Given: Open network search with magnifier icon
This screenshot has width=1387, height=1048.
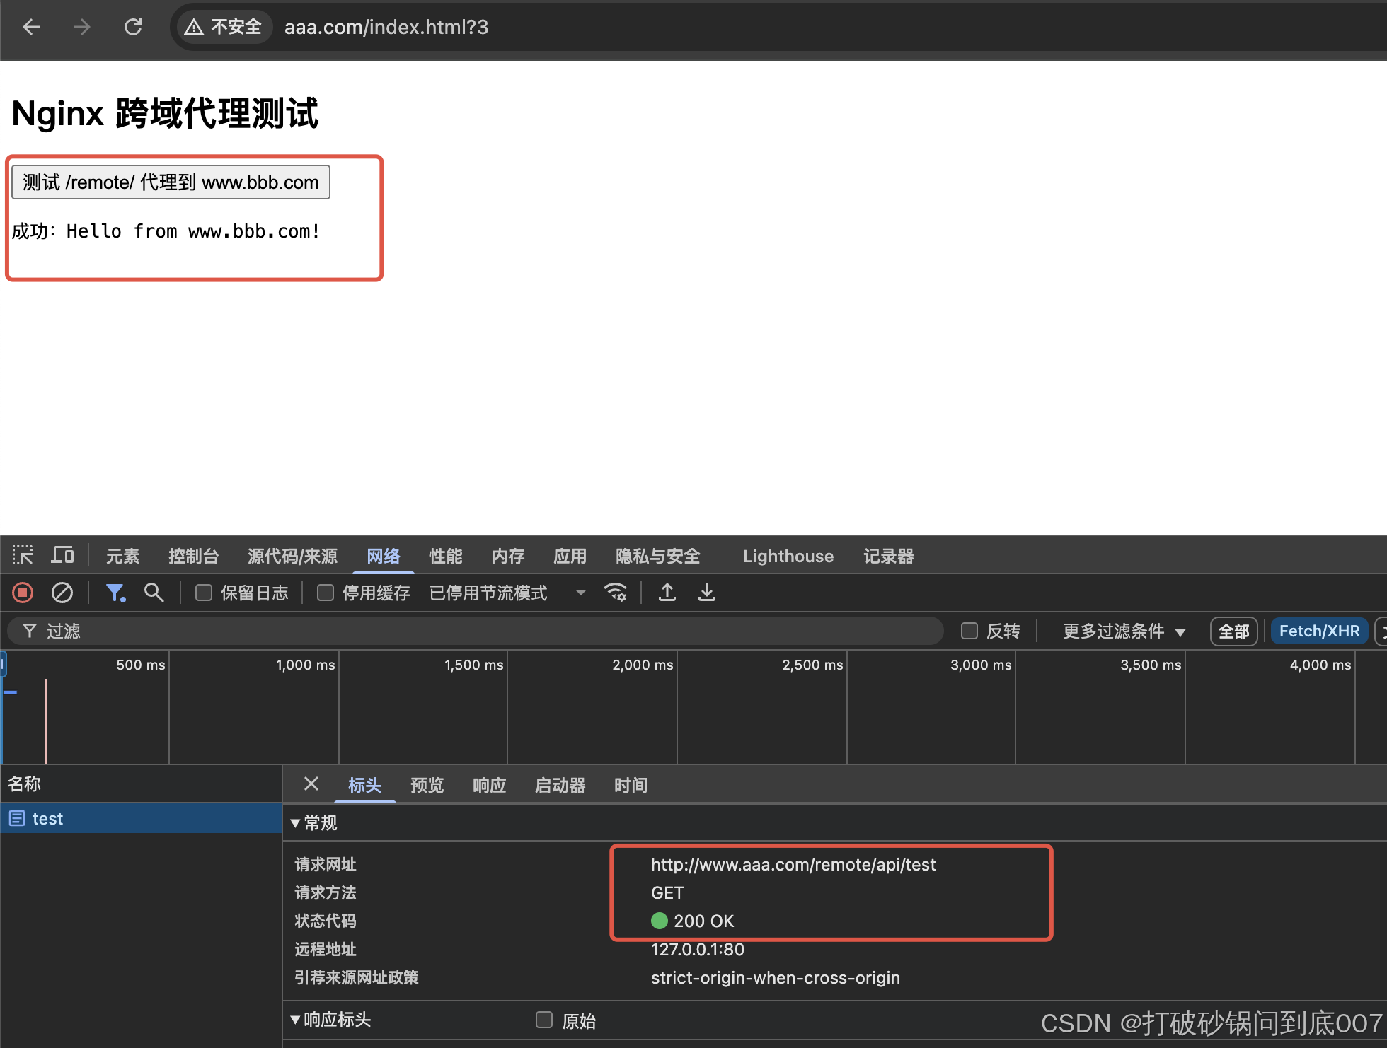Looking at the screenshot, I should [154, 593].
